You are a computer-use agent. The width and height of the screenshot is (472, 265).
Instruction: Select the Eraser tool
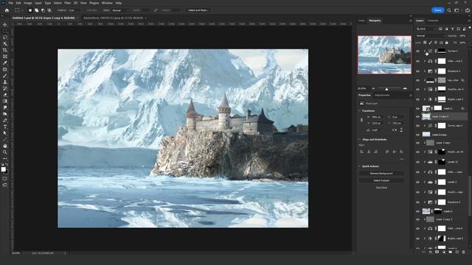5,95
